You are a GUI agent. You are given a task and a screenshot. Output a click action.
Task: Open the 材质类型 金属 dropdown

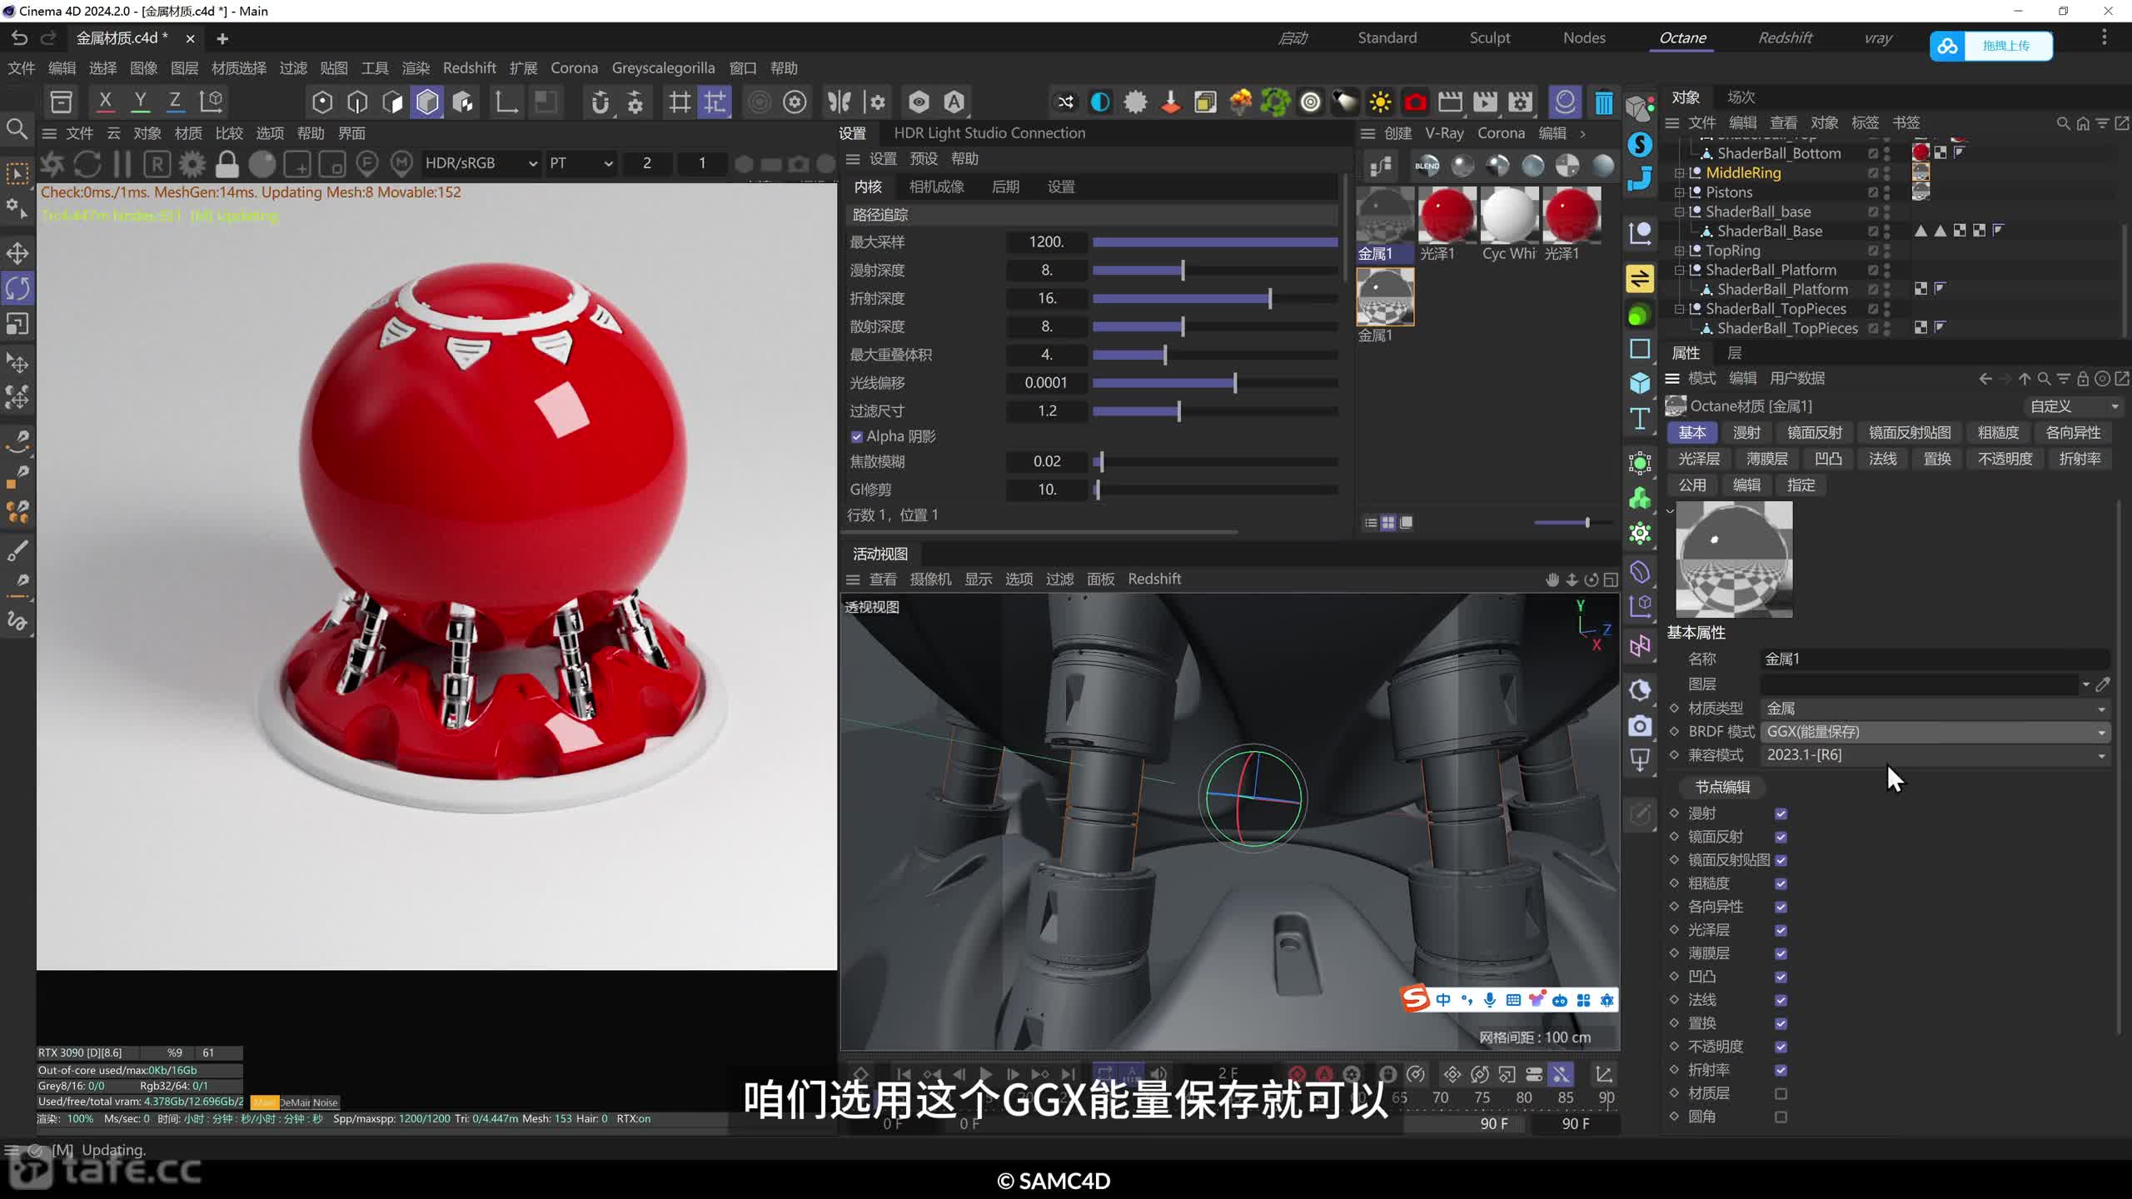[x=1935, y=709]
